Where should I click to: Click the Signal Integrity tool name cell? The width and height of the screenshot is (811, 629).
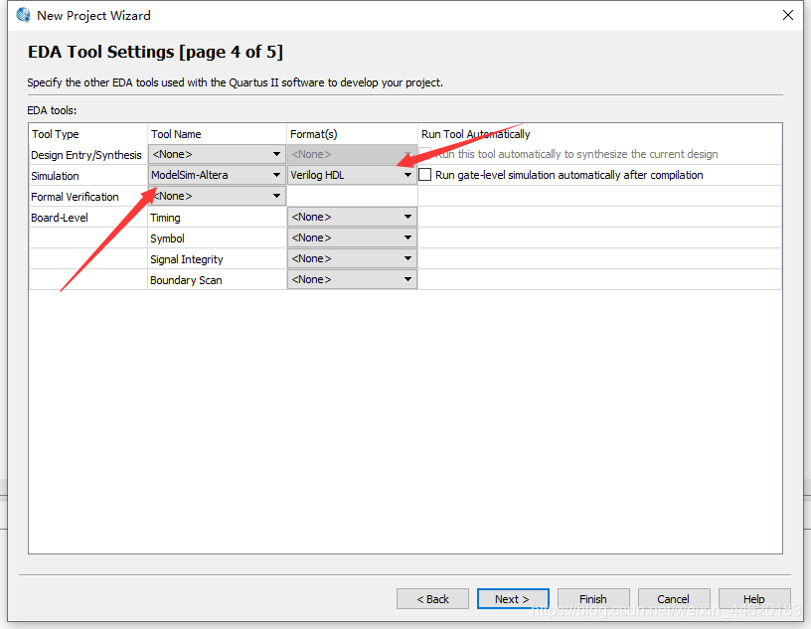click(186, 259)
